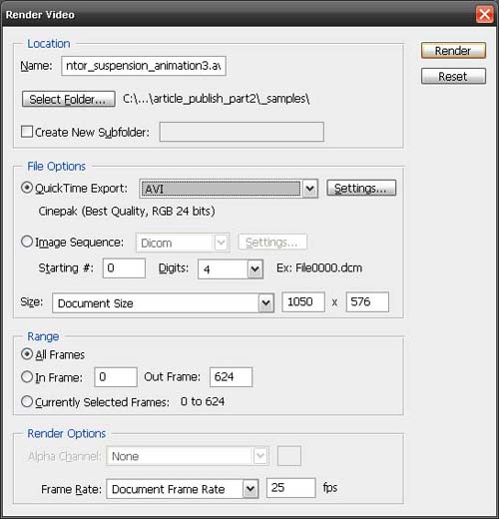Open the Document Frame Rate dropdown
The height and width of the screenshot is (519, 499).
250,489
